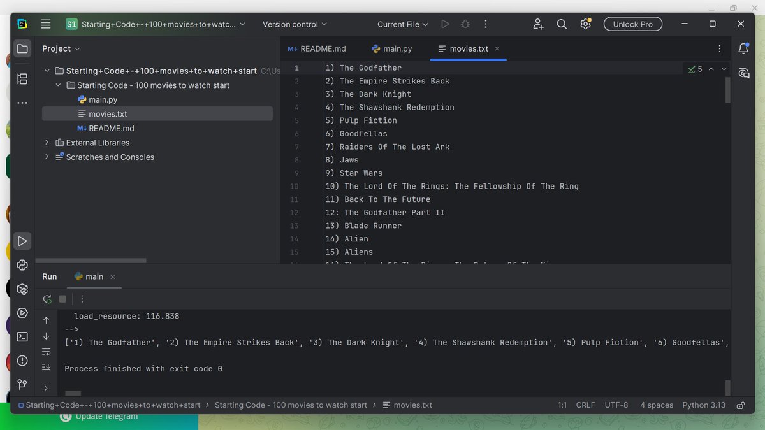Screen dimensions: 765x430
Task: Open Notifications bell icon
Action: pos(743,48)
